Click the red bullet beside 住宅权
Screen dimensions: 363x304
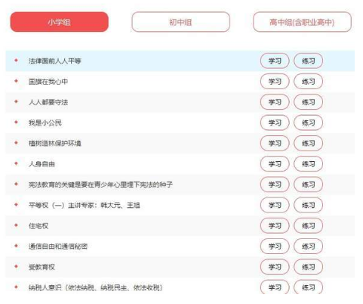click(17, 225)
